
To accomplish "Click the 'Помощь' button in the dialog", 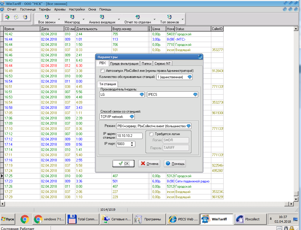I will (175, 164).
